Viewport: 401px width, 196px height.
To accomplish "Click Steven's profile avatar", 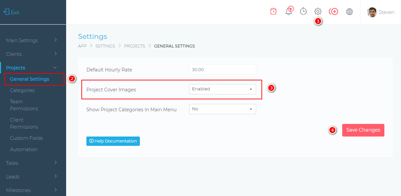I will 372,12.
